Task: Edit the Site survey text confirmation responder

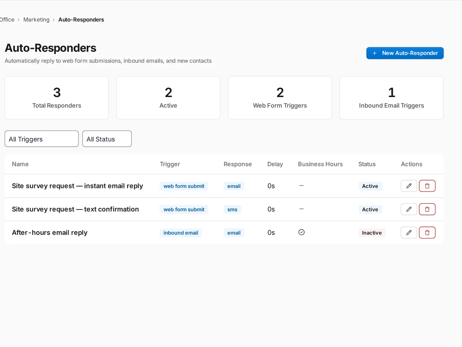Action: pos(409,209)
